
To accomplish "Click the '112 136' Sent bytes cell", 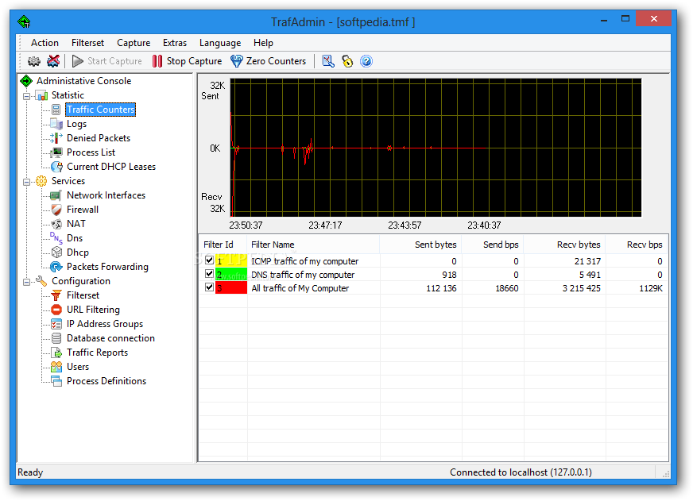I will pyautogui.click(x=441, y=288).
